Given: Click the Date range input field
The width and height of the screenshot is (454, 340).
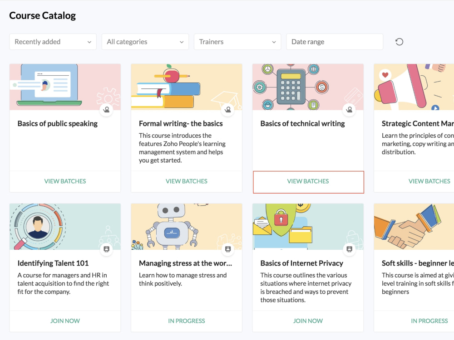Looking at the screenshot, I should coord(335,42).
